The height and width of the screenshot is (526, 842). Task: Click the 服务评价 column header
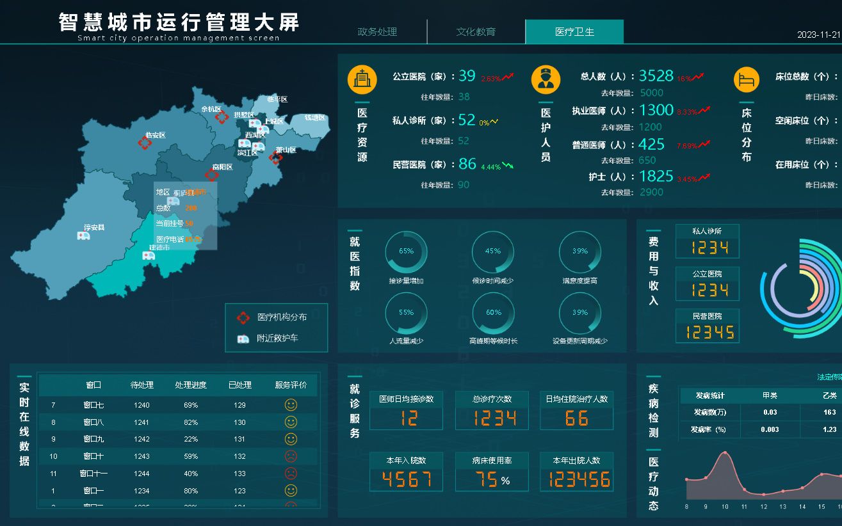tap(291, 385)
